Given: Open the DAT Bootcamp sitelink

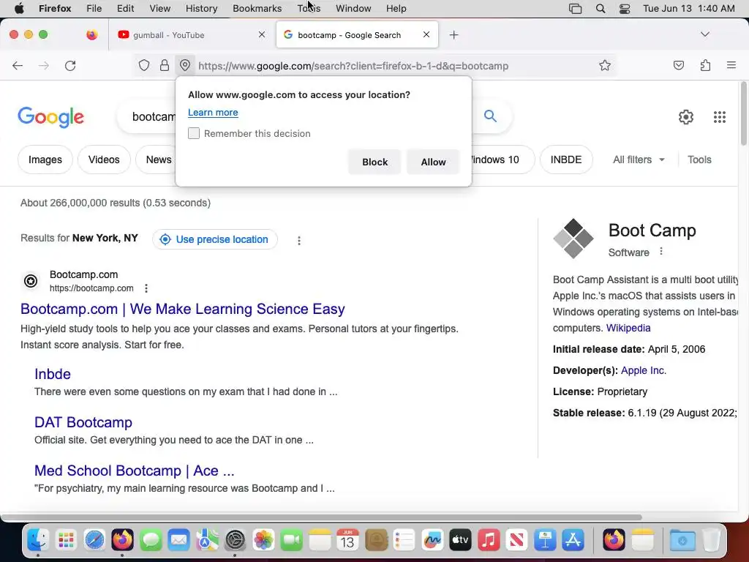Looking at the screenshot, I should click(x=83, y=422).
